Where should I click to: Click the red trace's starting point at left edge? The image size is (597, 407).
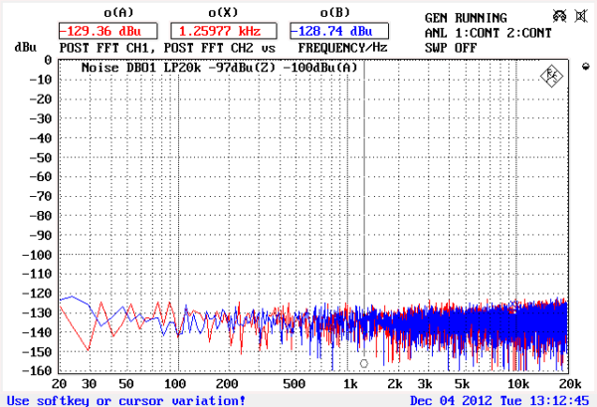(61, 306)
